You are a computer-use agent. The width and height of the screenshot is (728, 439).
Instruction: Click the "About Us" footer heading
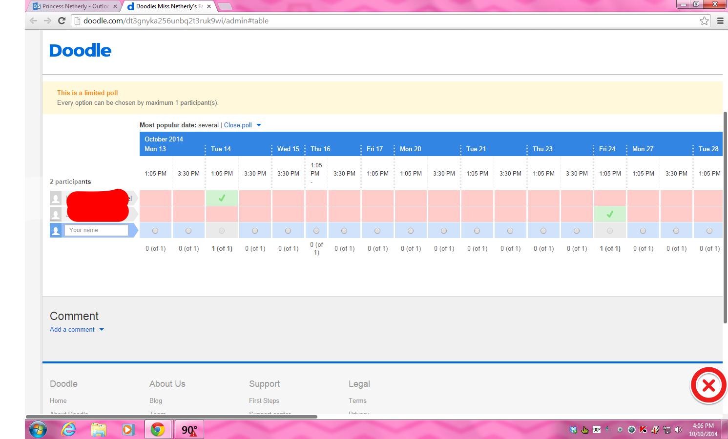167,384
